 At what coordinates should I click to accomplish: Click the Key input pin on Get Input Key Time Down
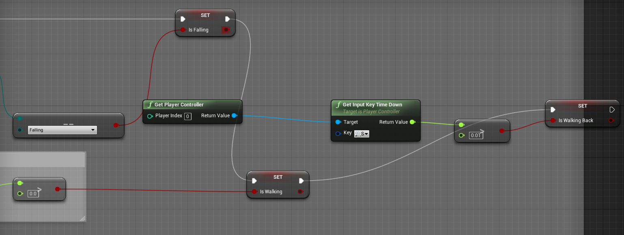338,133
